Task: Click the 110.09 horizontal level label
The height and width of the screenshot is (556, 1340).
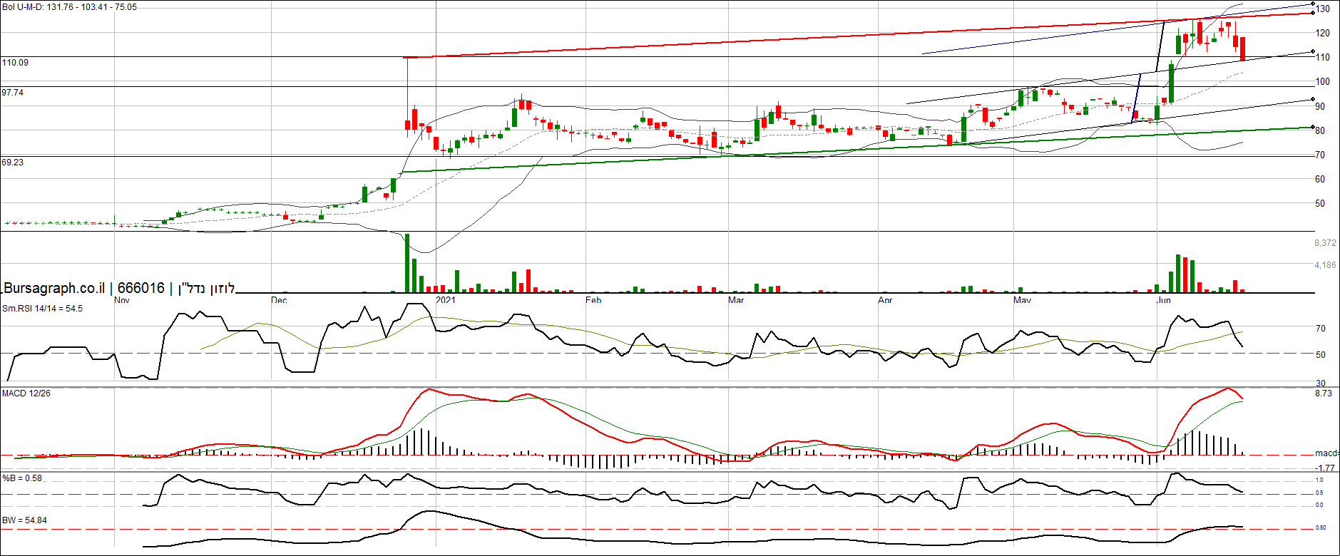Action: pyautogui.click(x=15, y=63)
